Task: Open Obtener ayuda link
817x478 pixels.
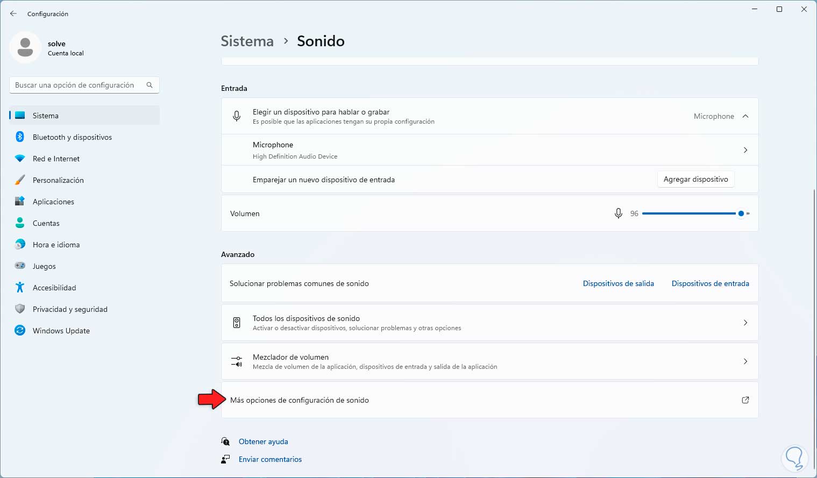Action: pyautogui.click(x=263, y=441)
